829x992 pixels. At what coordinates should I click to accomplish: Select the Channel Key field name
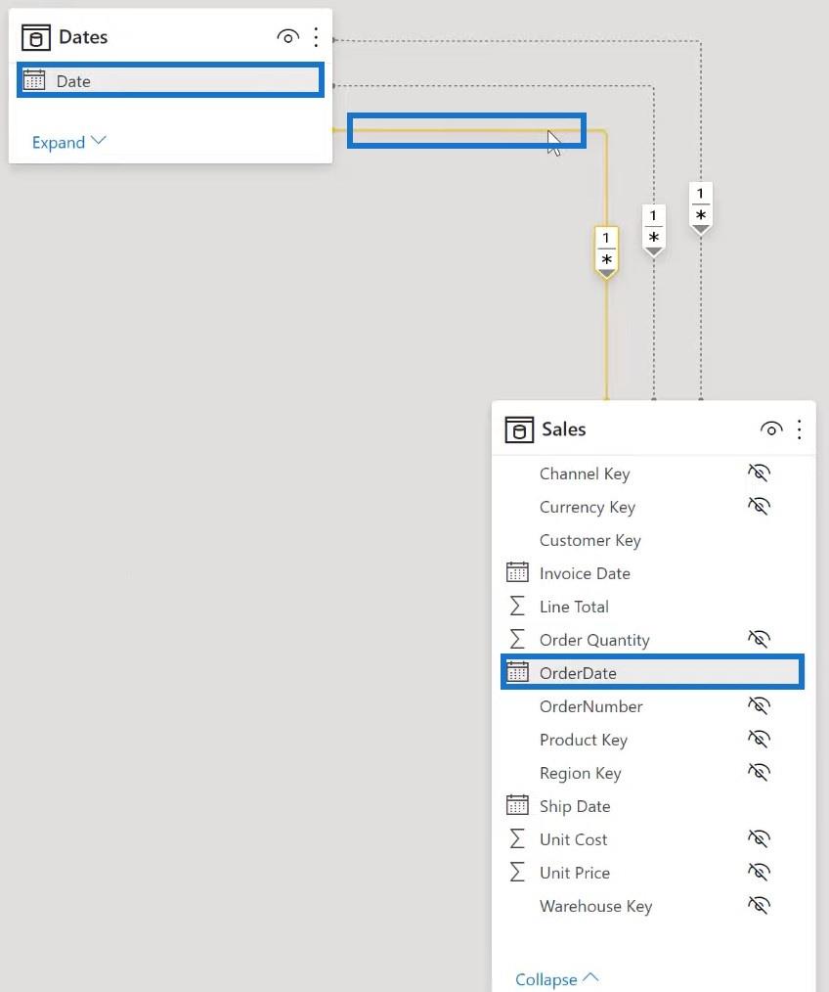click(585, 473)
